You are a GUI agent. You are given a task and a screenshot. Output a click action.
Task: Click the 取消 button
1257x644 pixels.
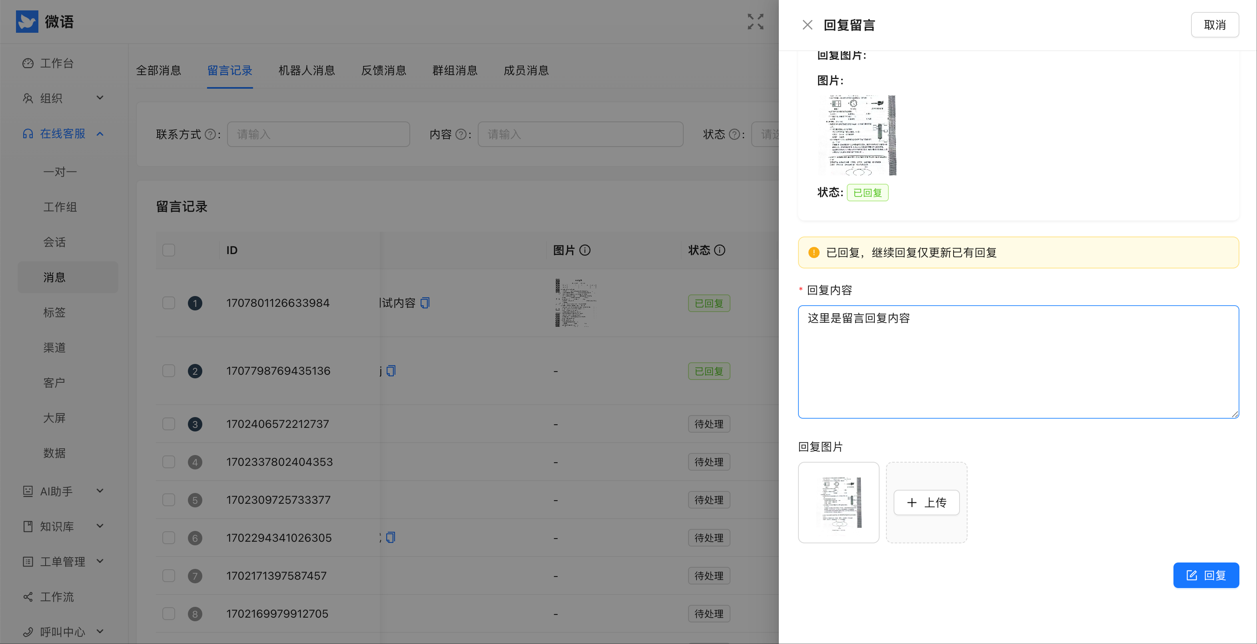point(1215,25)
